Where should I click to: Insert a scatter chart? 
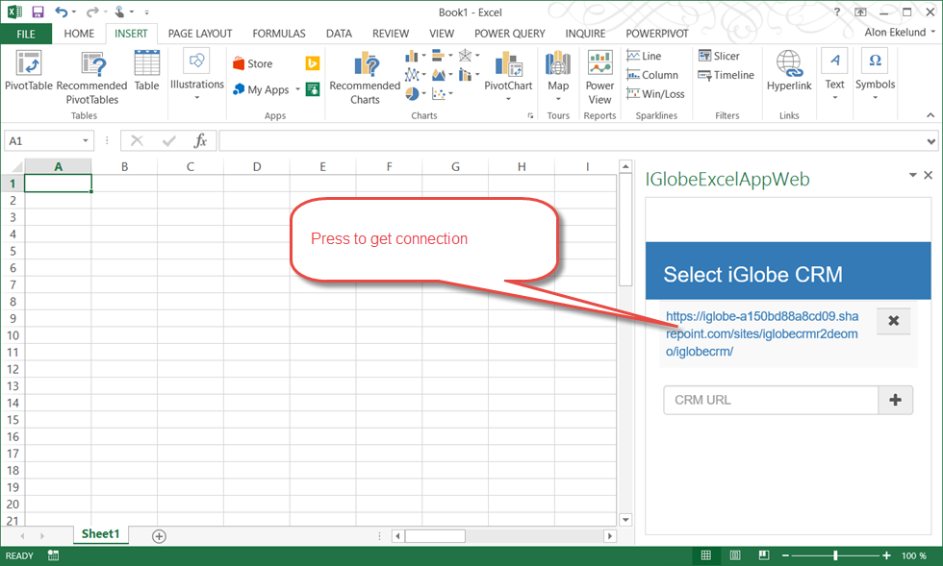442,94
